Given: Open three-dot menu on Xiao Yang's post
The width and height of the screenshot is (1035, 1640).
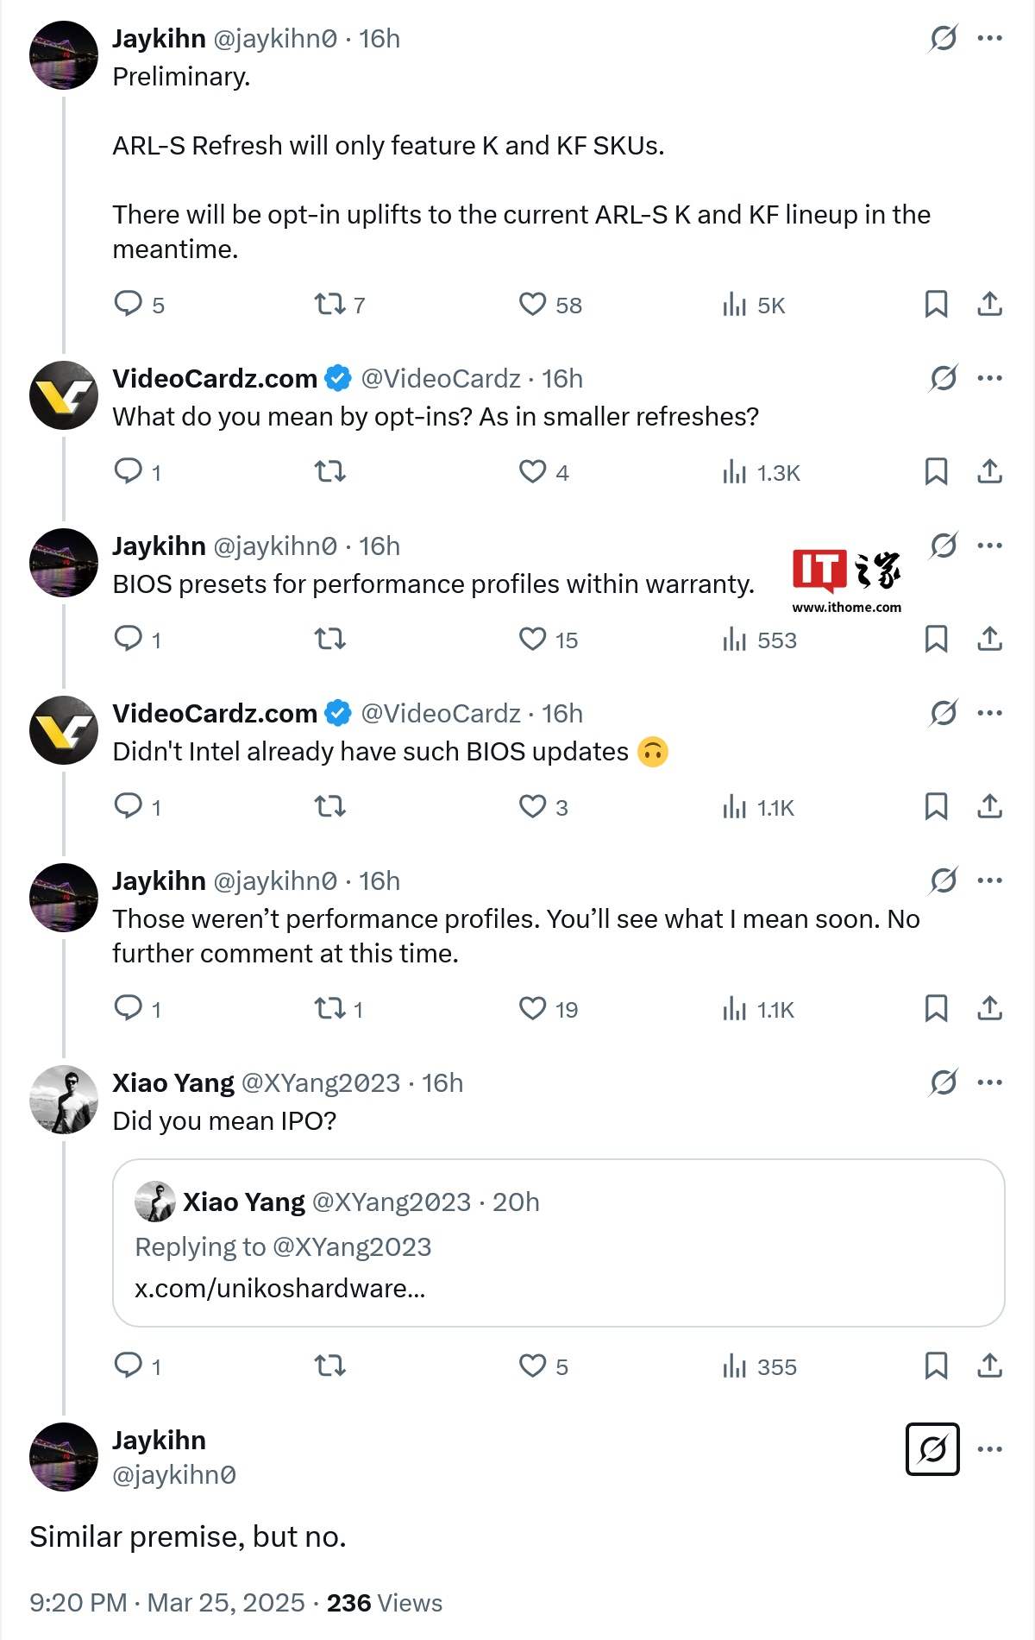Looking at the screenshot, I should click(x=989, y=1082).
